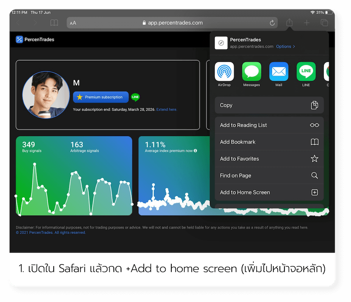351x302 pixels.
Task: Tap the Share icon in Safari toolbar
Action: [289, 22]
